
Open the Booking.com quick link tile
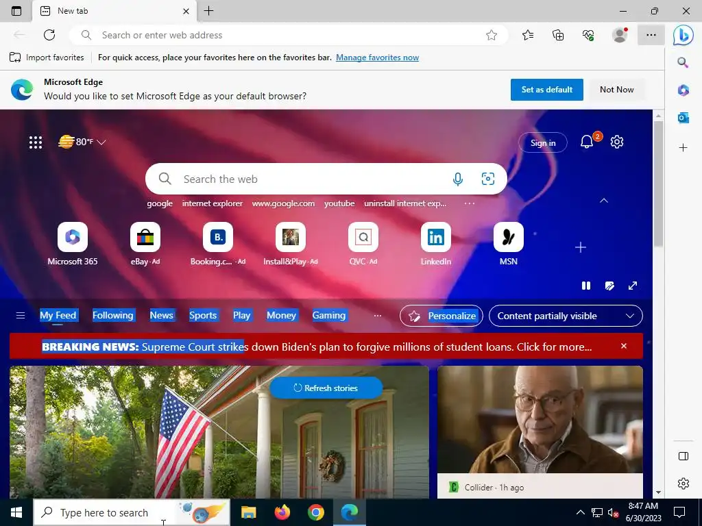click(218, 244)
